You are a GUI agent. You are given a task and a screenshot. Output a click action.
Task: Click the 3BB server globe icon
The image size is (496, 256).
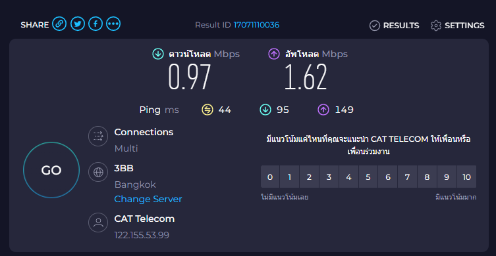click(x=98, y=172)
